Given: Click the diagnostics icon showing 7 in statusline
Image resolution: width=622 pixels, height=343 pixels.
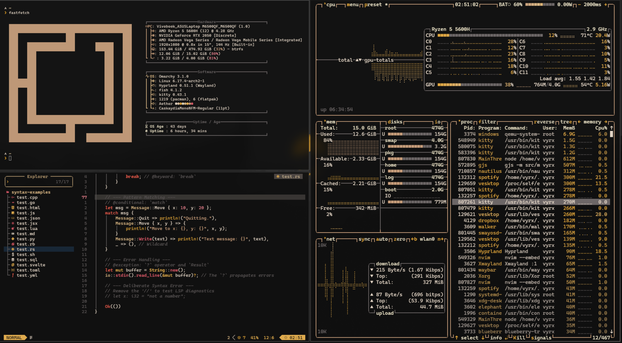Looking at the screenshot, I should pyautogui.click(x=240, y=338).
